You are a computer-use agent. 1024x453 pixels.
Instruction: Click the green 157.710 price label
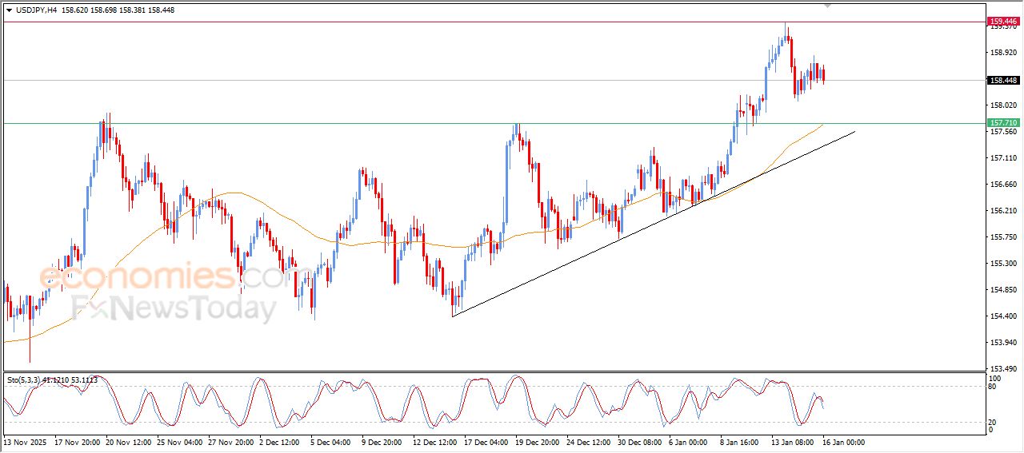[x=1003, y=123]
